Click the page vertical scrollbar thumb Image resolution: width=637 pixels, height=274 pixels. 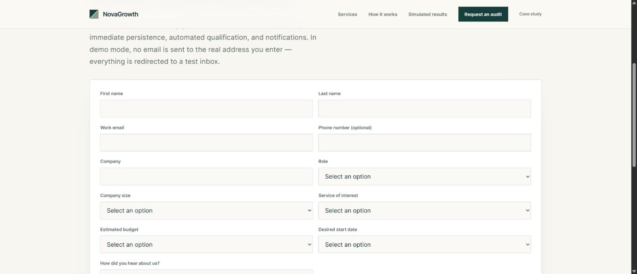[x=634, y=114]
